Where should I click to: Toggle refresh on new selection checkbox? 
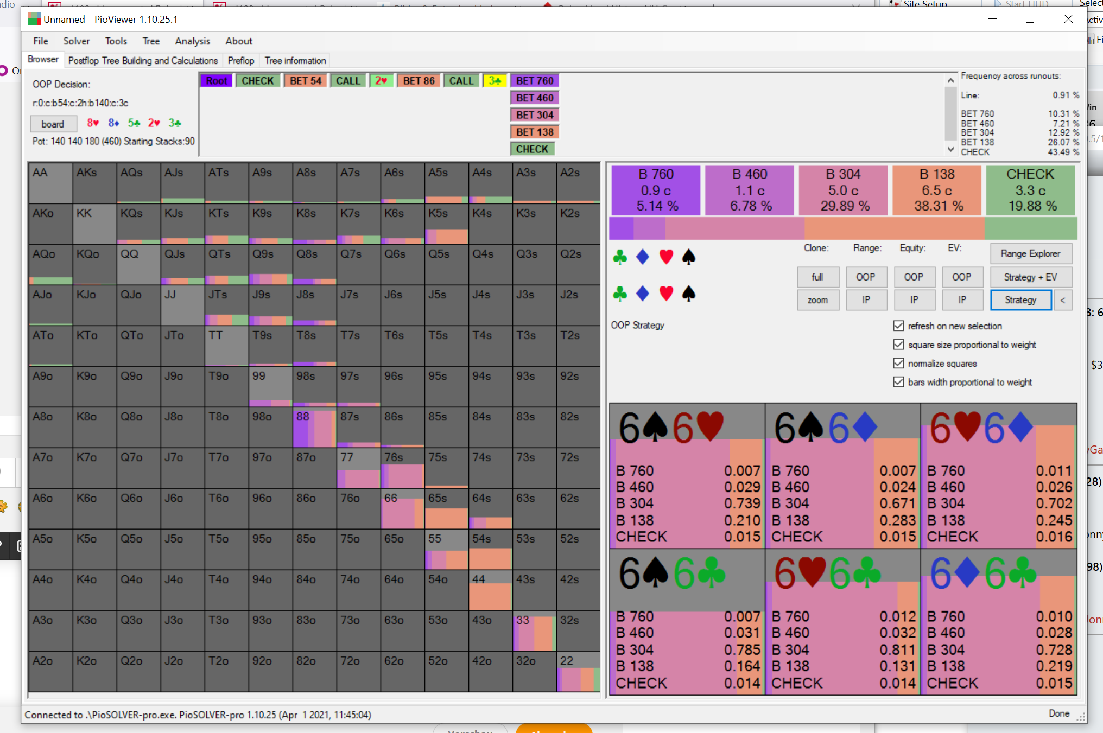898,326
